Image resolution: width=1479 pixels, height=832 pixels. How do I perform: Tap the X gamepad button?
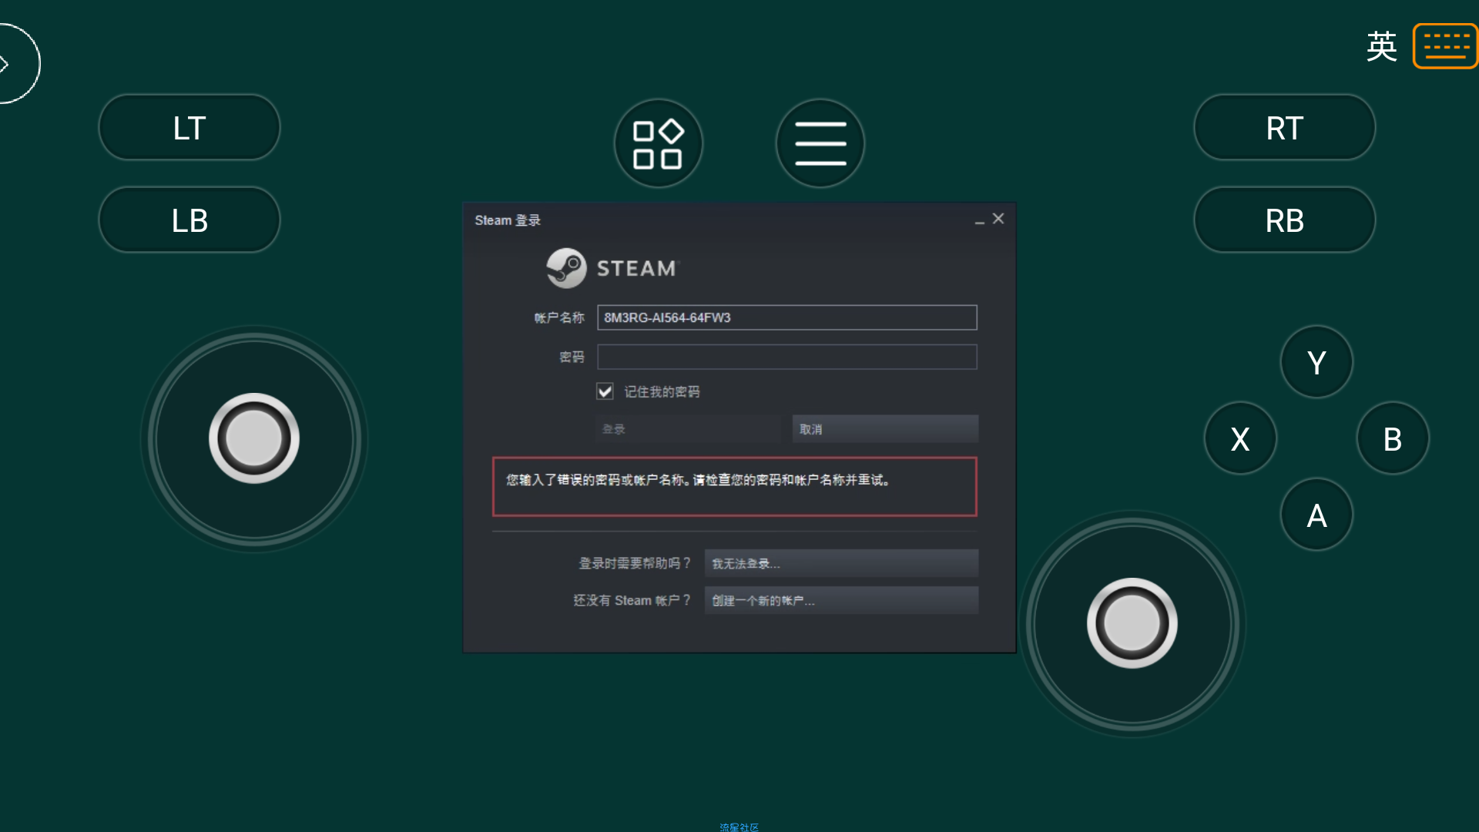pos(1240,438)
